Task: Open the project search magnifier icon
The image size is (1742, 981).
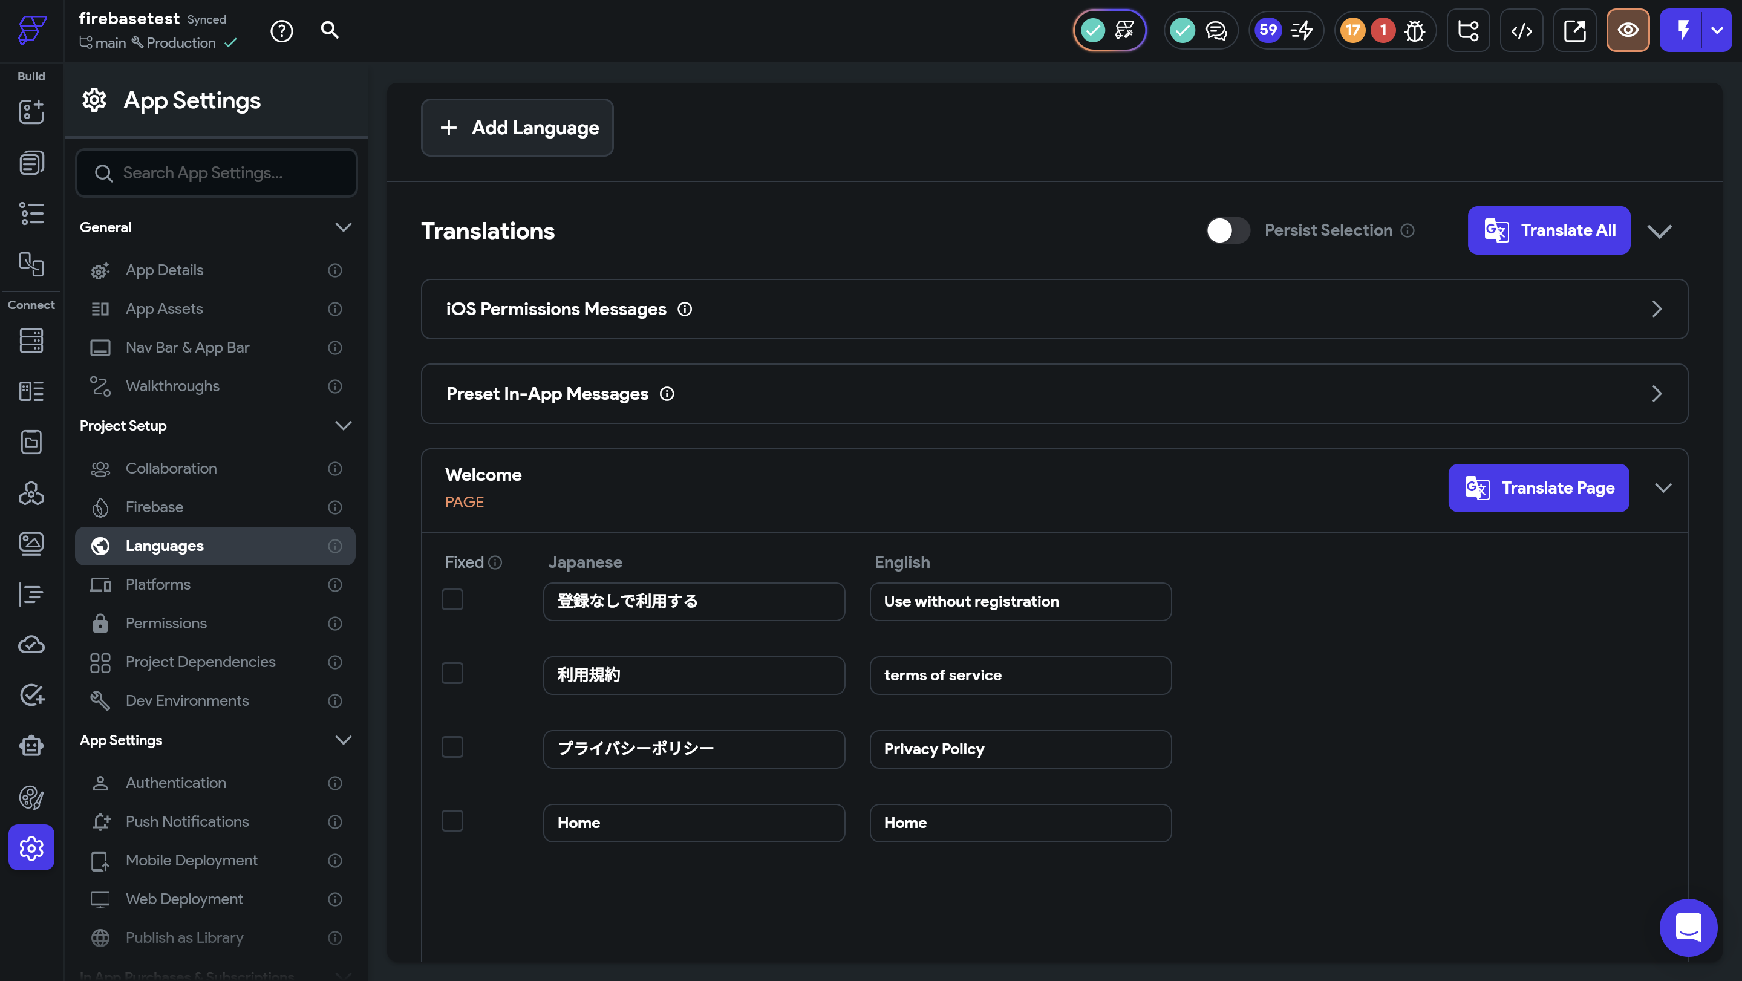Action: (x=329, y=30)
